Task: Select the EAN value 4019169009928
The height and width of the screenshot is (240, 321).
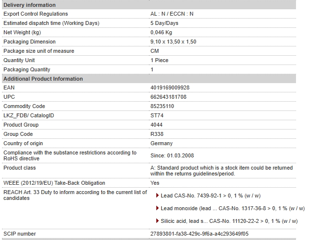Action: point(170,87)
